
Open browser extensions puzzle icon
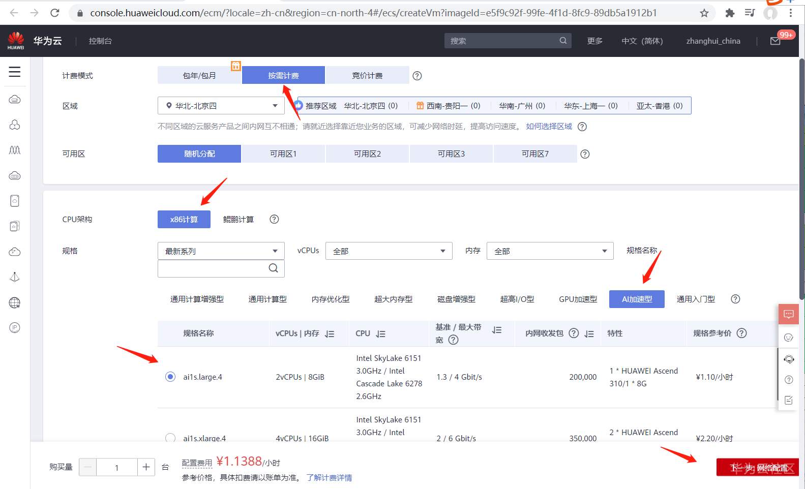point(730,13)
